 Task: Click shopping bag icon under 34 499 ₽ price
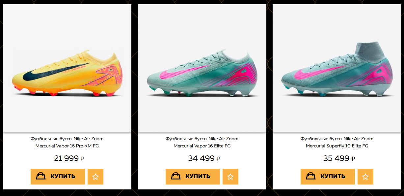(176, 176)
